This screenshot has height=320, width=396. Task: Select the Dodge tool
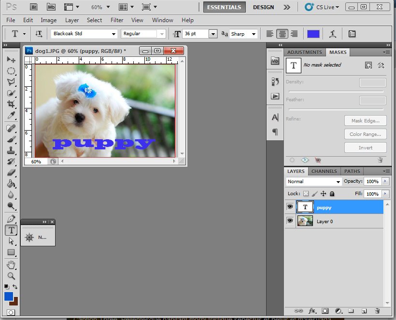click(11, 206)
